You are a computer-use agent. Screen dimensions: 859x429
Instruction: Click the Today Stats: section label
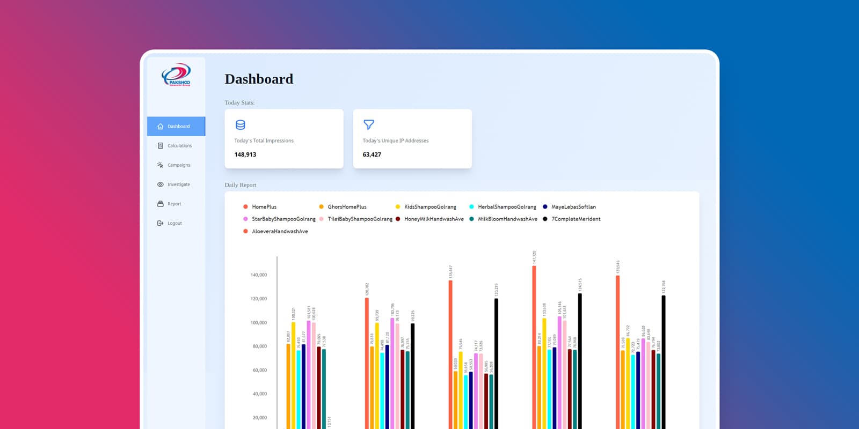pyautogui.click(x=239, y=103)
